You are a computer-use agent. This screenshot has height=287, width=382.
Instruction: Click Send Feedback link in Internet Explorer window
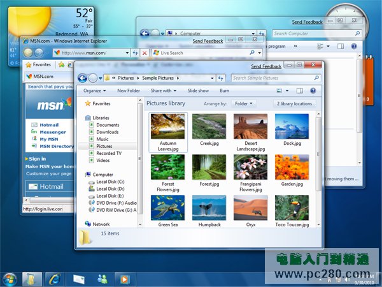208,41
